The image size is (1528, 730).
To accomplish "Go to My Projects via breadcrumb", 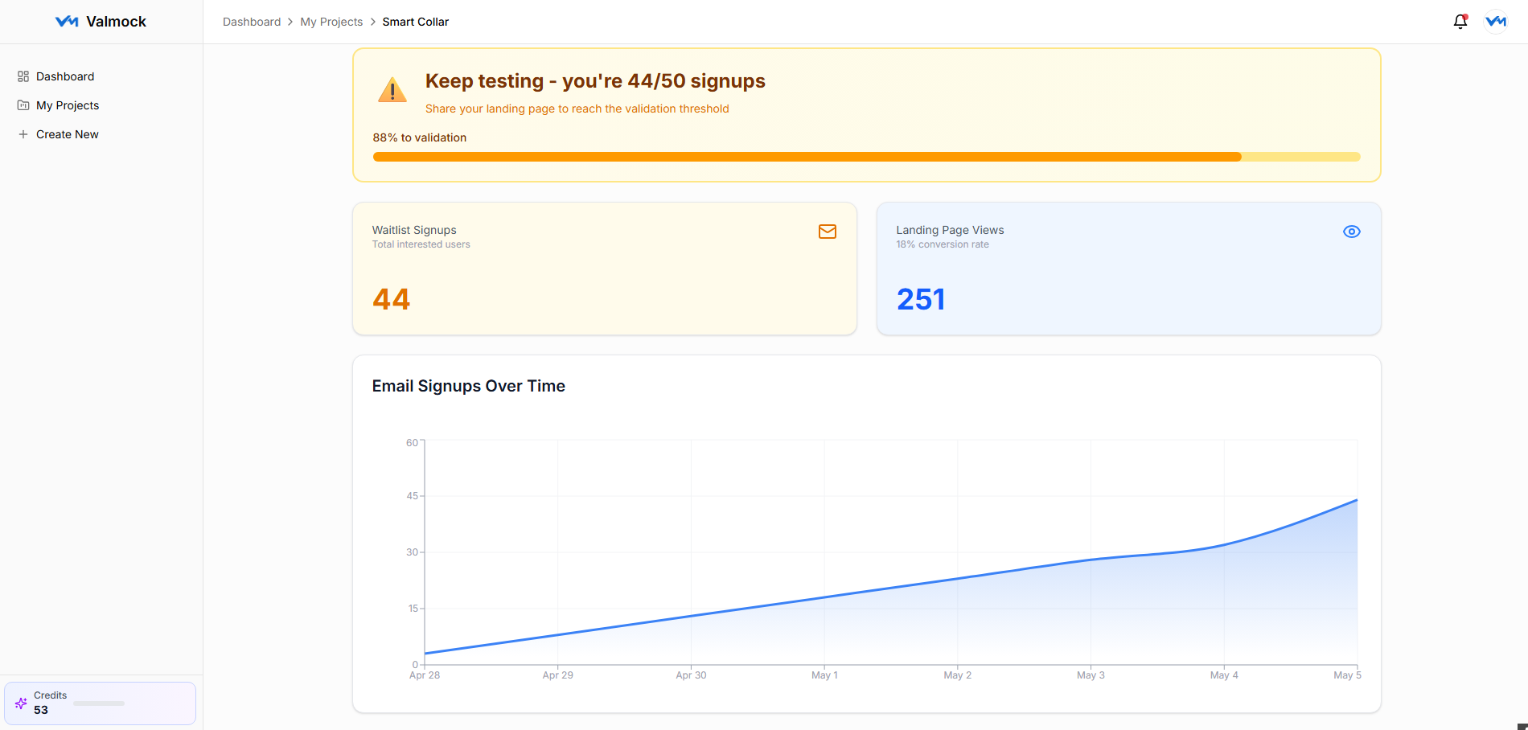I will 331,22.
